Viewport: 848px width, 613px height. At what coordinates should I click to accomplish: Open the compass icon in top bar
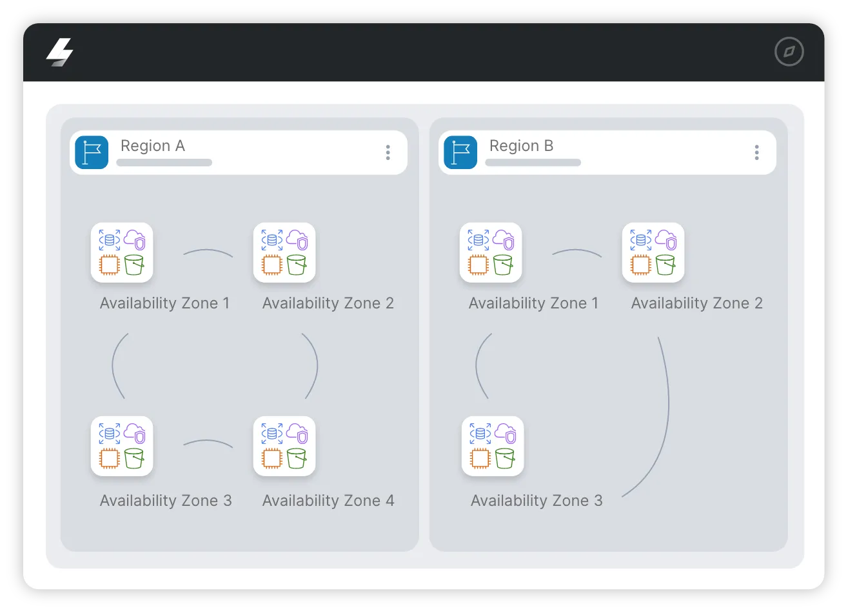(789, 52)
